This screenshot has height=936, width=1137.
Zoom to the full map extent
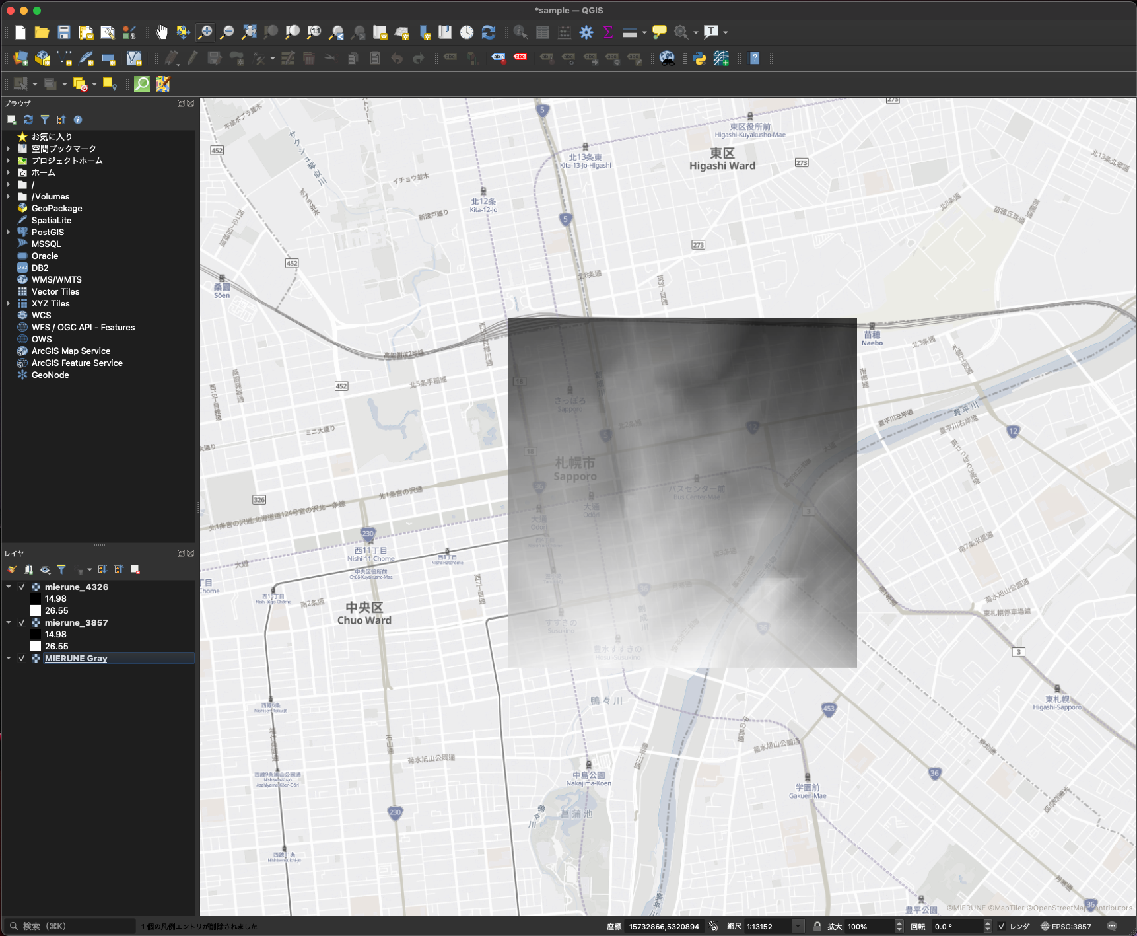249,32
